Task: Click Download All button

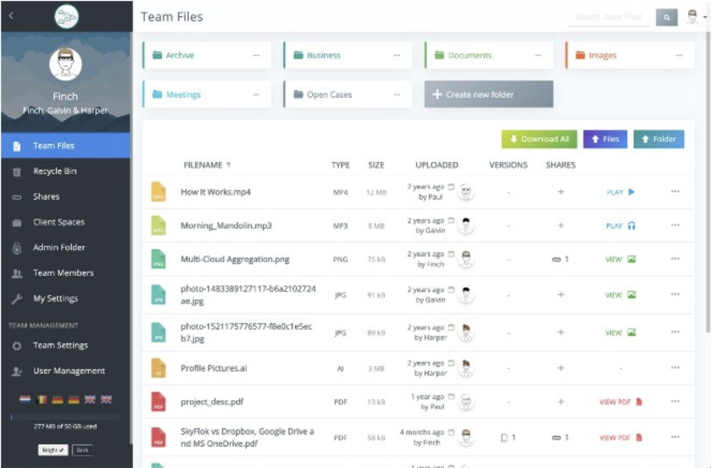Action: tap(539, 139)
